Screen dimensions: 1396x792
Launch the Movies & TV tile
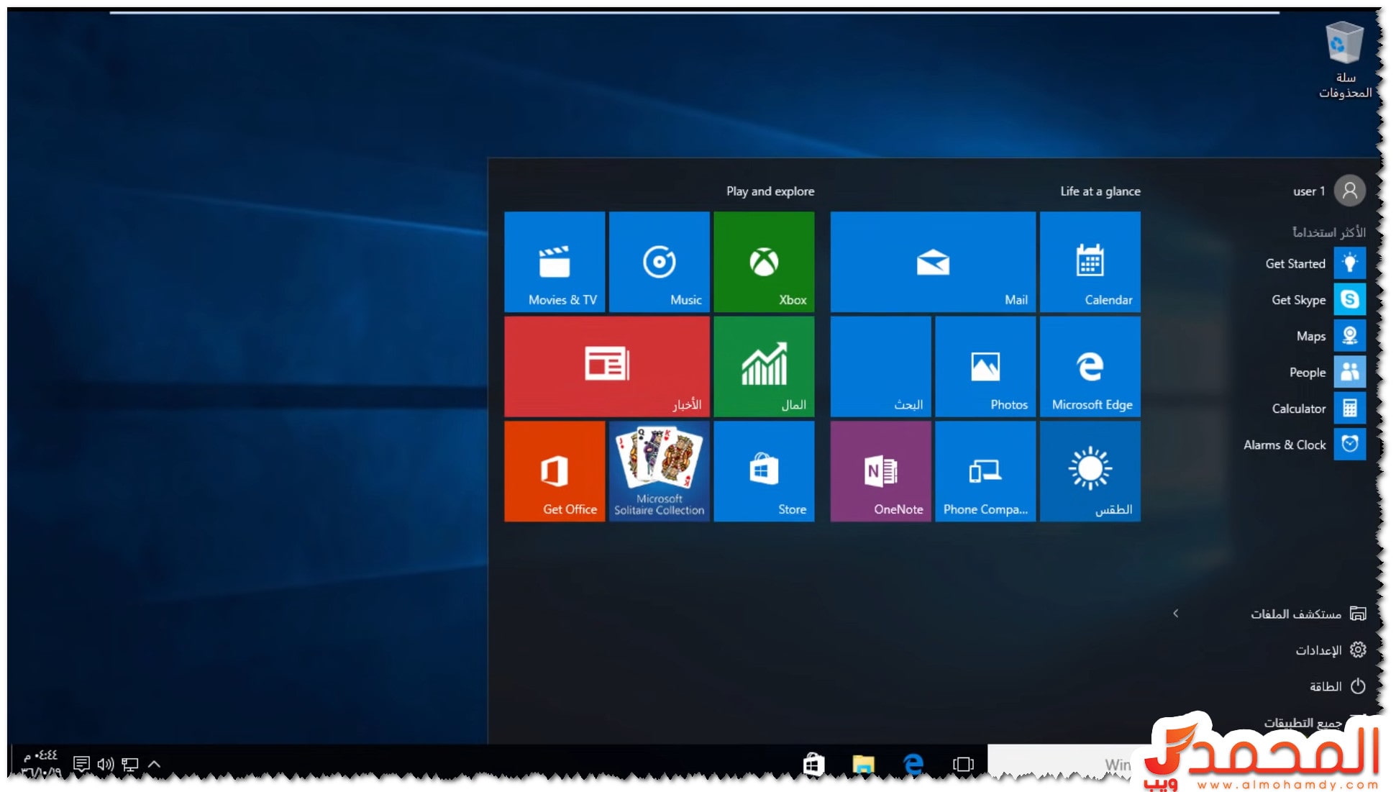click(x=554, y=262)
